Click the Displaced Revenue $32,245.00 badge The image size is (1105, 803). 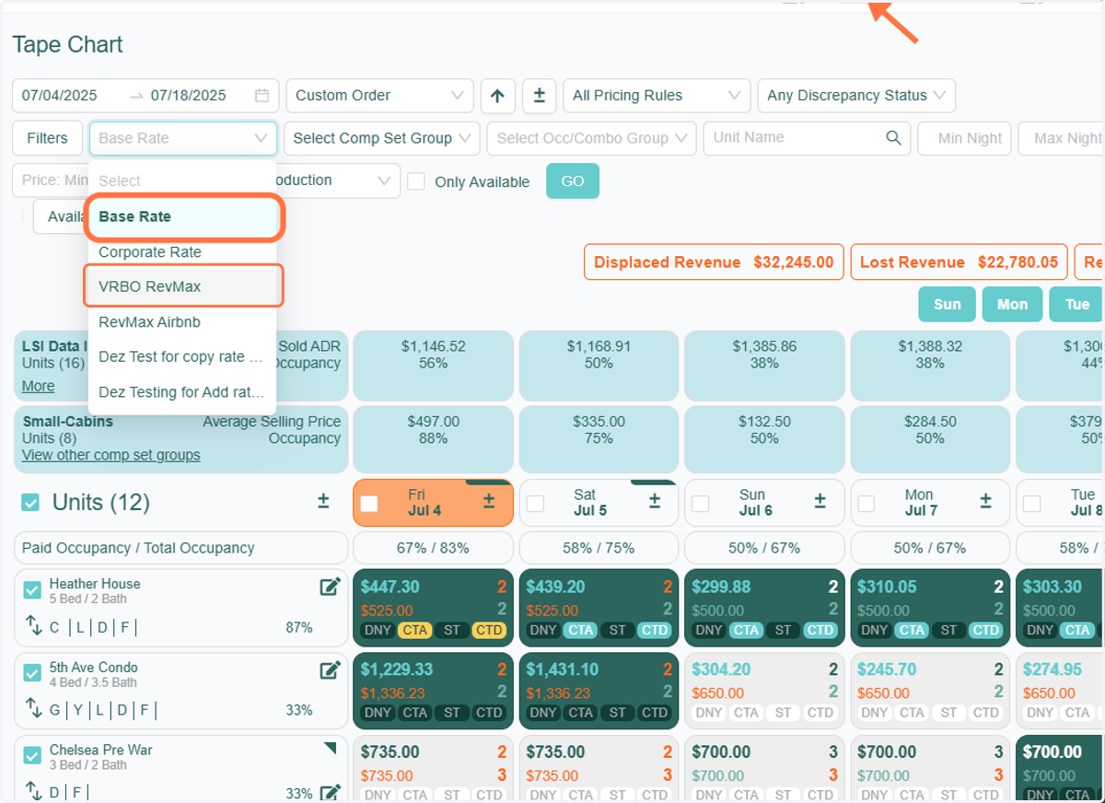(714, 262)
